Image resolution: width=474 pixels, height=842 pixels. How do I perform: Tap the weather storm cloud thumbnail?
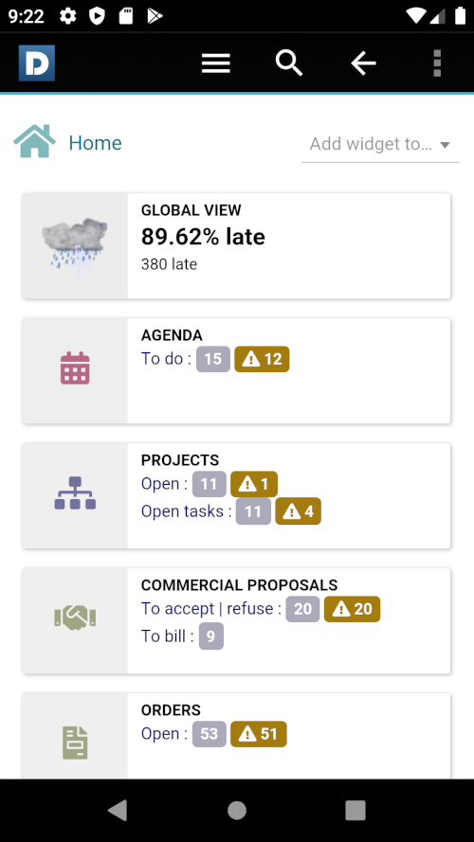75,246
